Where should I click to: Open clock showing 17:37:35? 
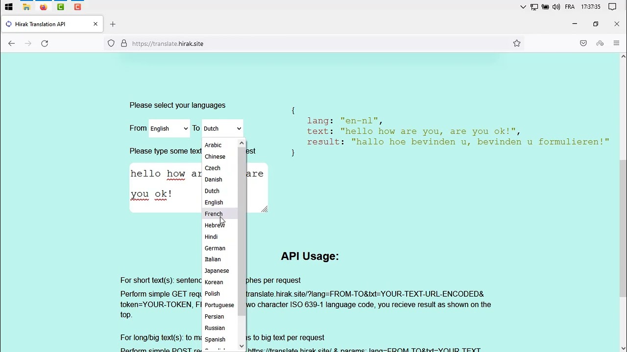[591, 7]
